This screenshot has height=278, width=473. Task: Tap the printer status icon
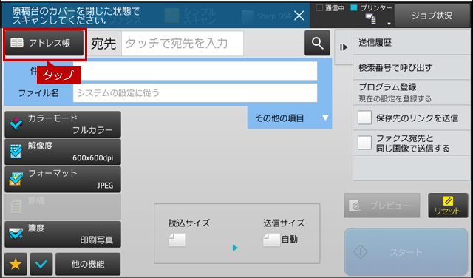371,19
